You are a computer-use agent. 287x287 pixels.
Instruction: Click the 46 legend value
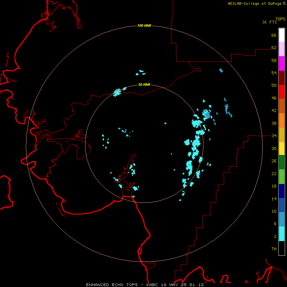click(x=274, y=98)
